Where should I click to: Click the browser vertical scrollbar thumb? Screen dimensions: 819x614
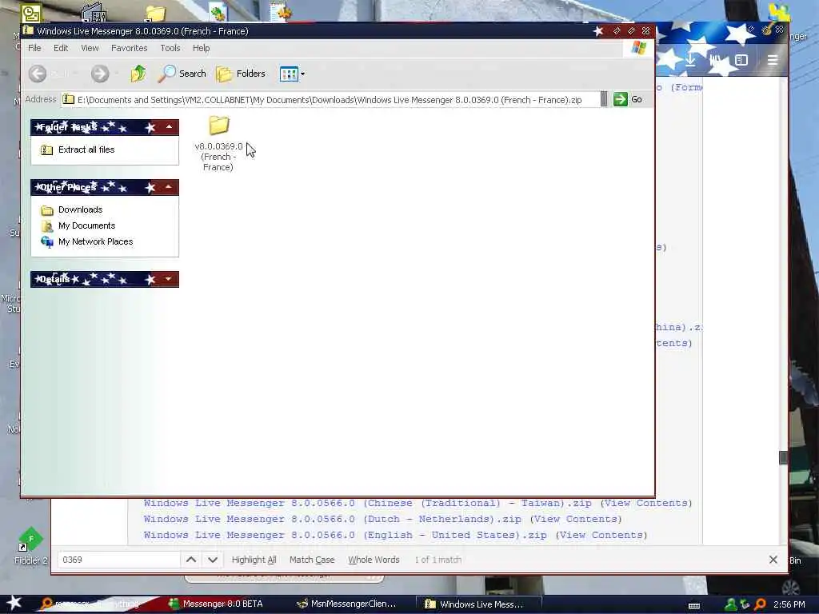coord(783,458)
